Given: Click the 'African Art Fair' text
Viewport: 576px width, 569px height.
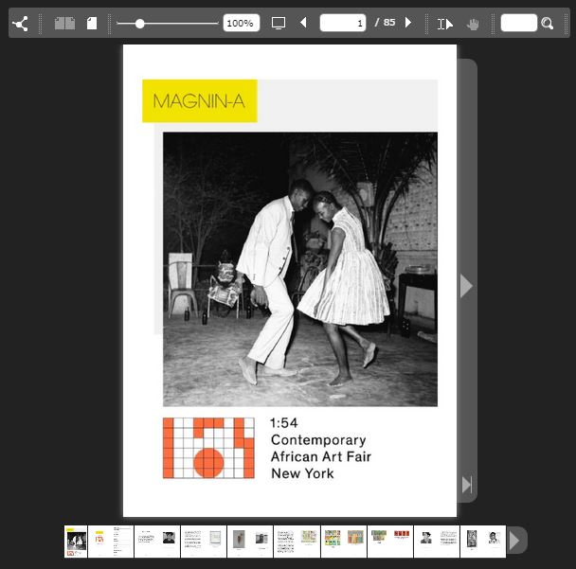Looking at the screenshot, I should pyautogui.click(x=321, y=456).
